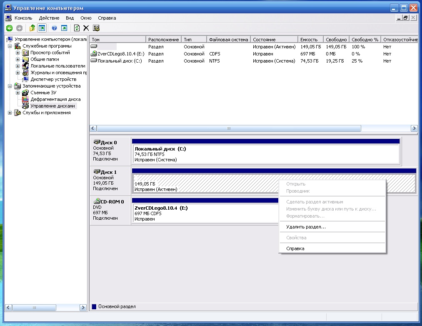
Task: Sort by the Том column header
Action: tap(117, 40)
